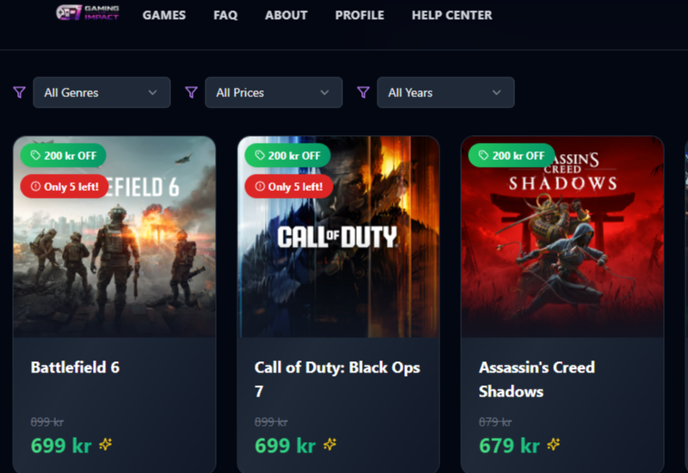Navigate to the ABOUT page
Screen dimensions: 688x473
click(286, 15)
